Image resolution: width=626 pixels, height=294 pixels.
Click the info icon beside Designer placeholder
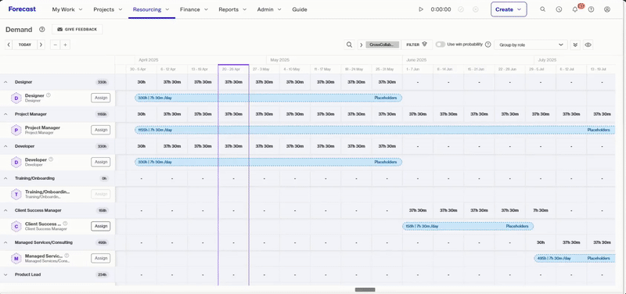point(49,95)
